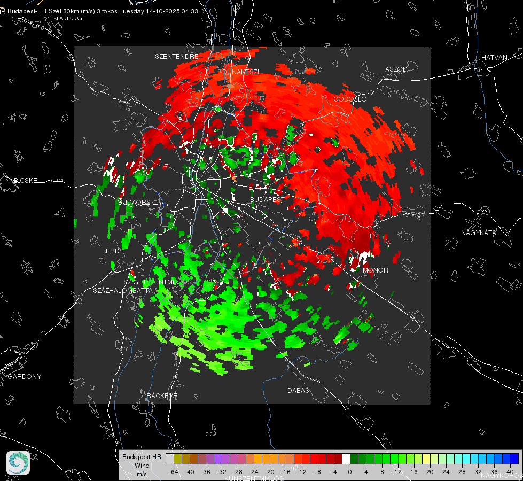523x481 pixels.
Task: Click the RÁCKEVE town label
Action: tap(162, 395)
